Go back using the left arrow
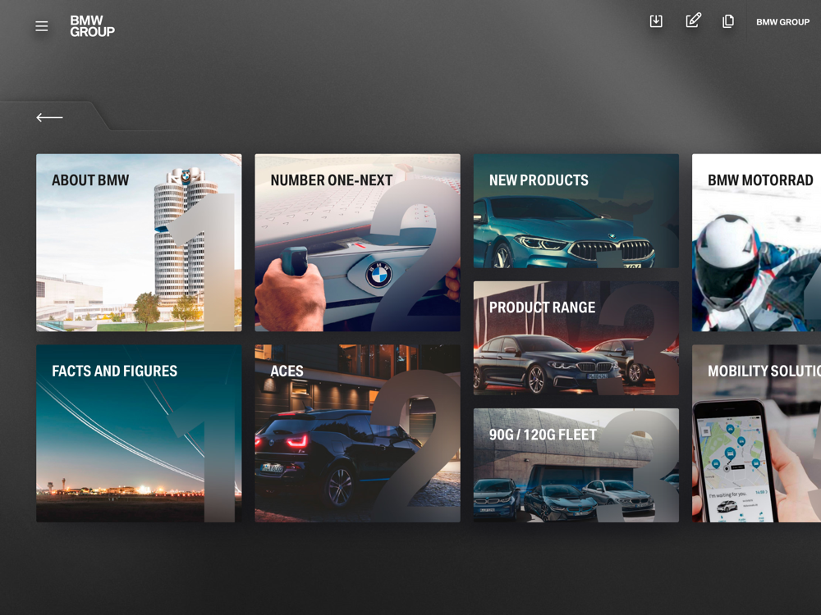Image resolution: width=821 pixels, height=615 pixels. 49,117
